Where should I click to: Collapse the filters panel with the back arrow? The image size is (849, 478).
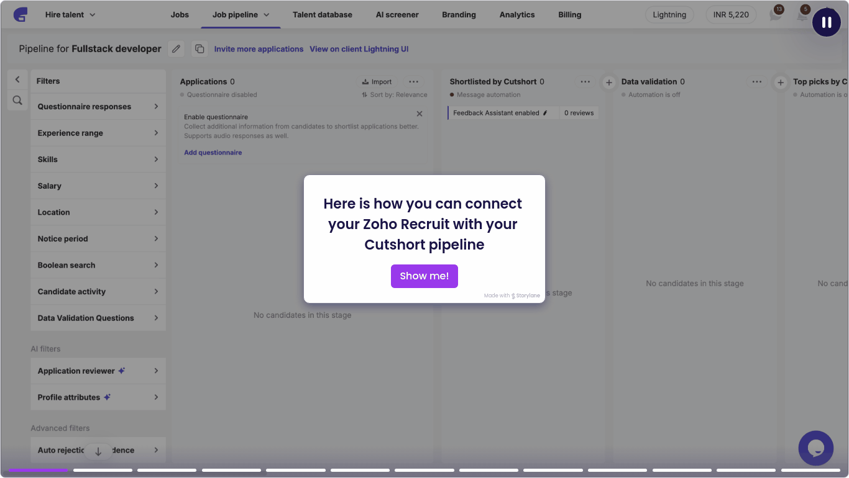(x=17, y=79)
